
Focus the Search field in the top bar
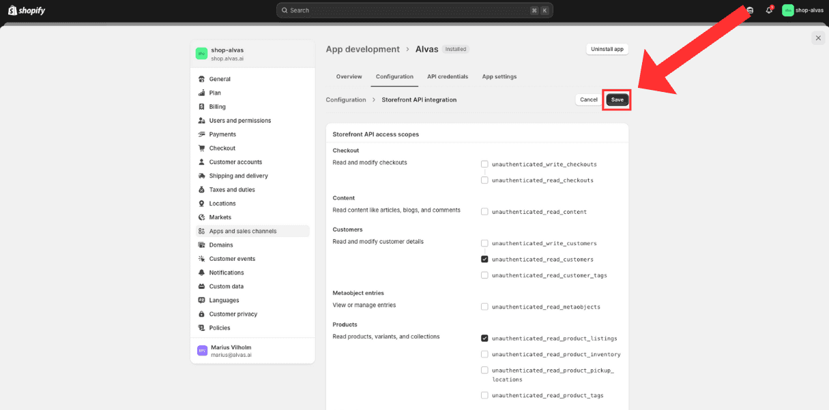pos(415,10)
